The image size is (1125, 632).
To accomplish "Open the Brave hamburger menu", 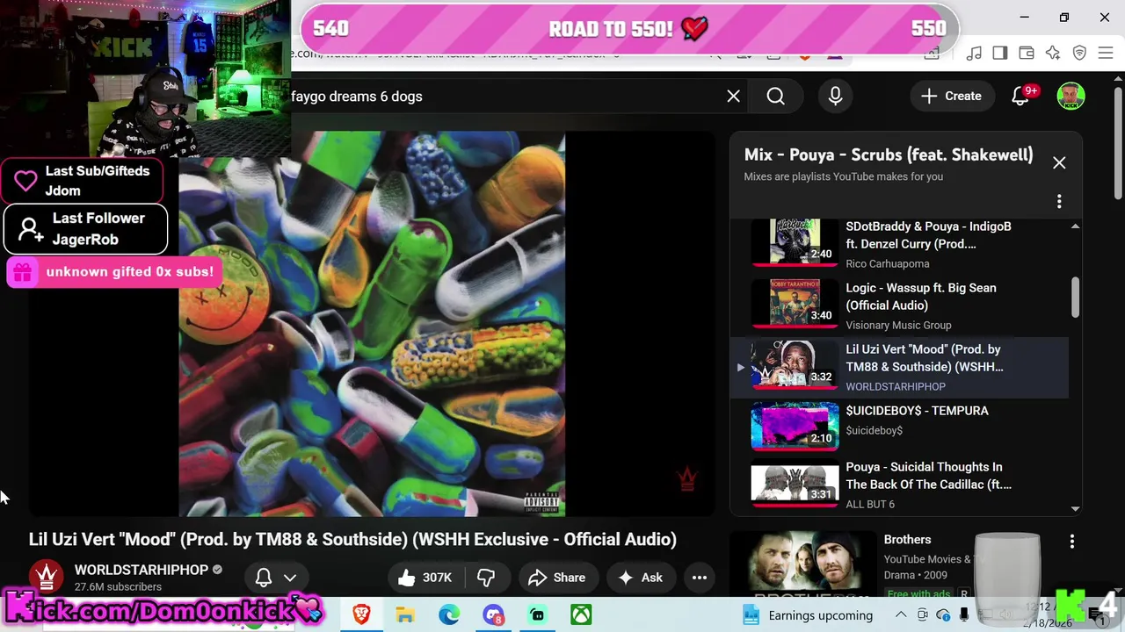I will click(1106, 54).
